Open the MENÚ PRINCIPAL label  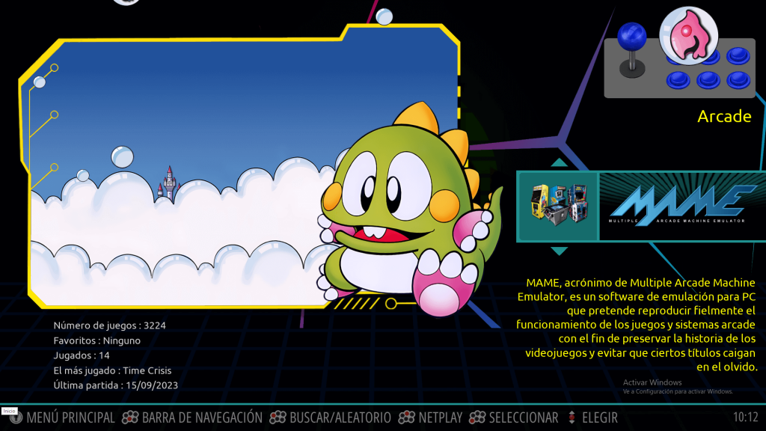(x=70, y=418)
